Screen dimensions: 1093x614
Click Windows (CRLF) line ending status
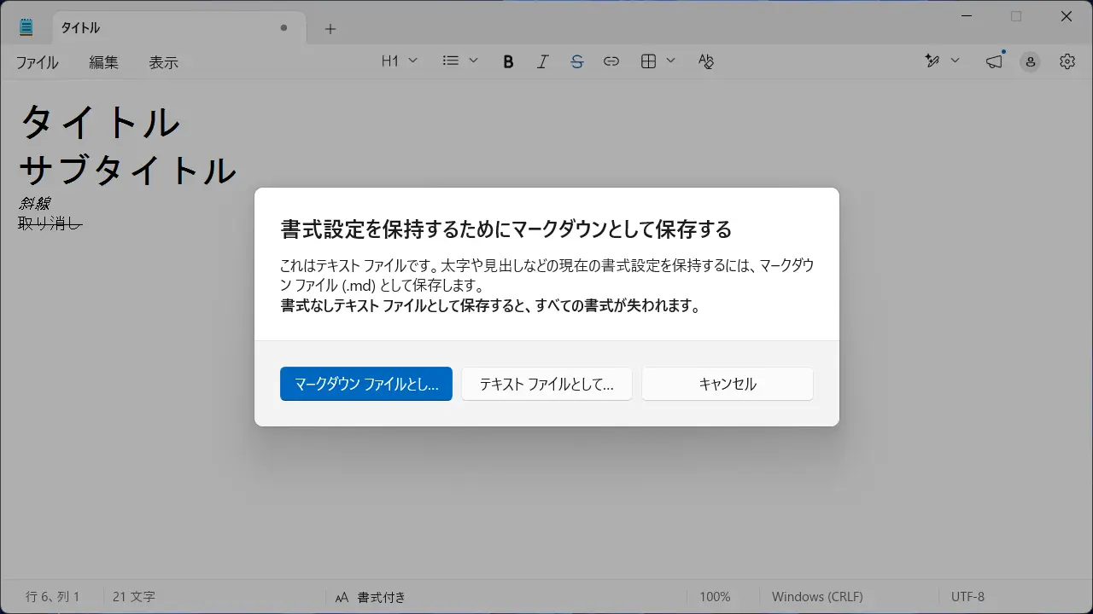[x=817, y=597]
